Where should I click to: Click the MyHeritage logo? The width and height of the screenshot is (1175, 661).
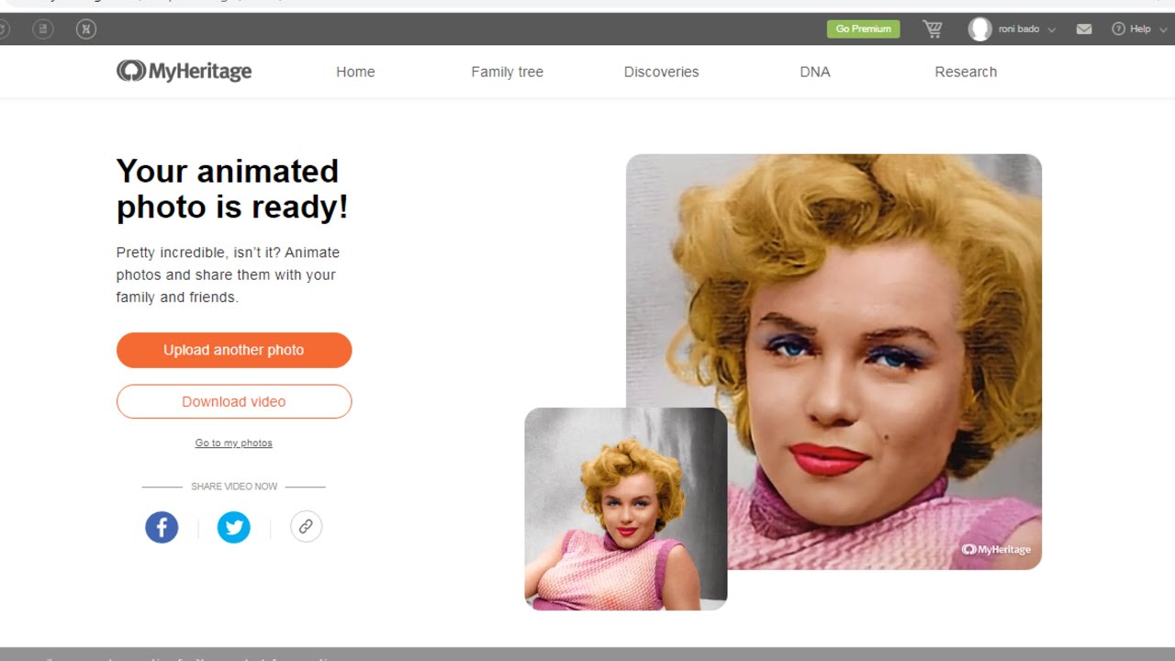pyautogui.click(x=184, y=72)
